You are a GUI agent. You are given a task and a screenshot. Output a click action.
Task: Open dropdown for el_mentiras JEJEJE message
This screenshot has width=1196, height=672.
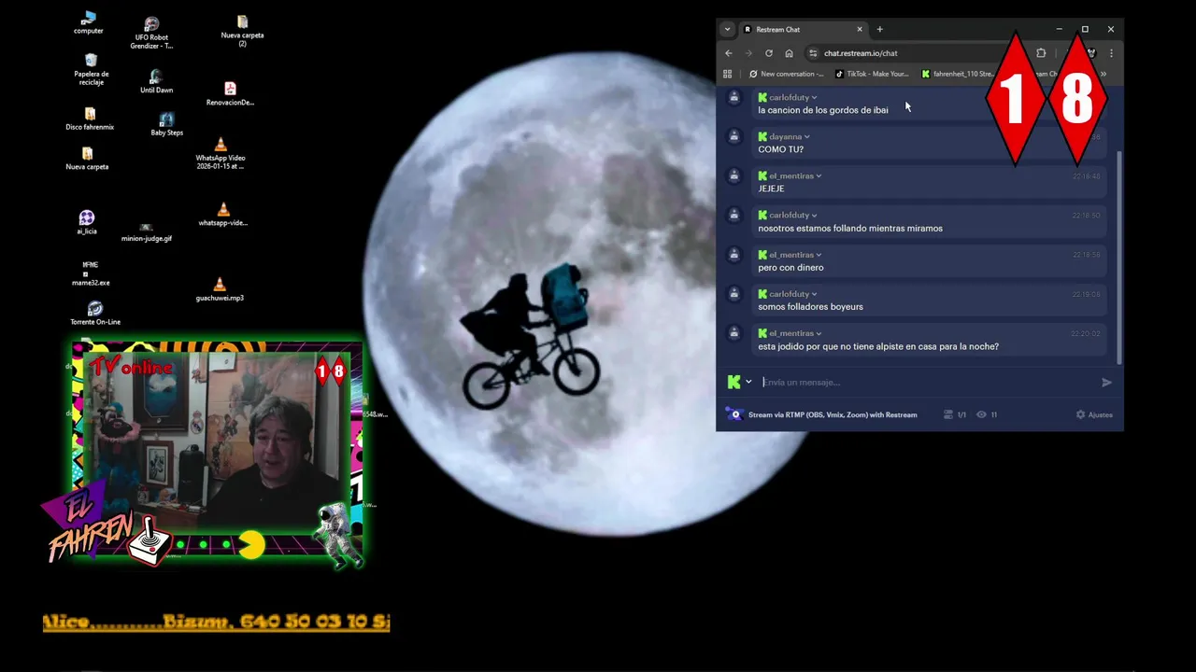pyautogui.click(x=819, y=176)
